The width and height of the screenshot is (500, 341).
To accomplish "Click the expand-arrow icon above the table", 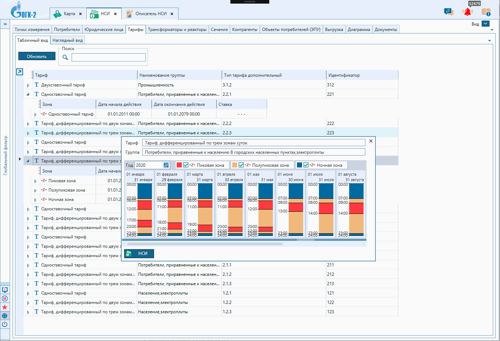I will pyautogui.click(x=20, y=72).
